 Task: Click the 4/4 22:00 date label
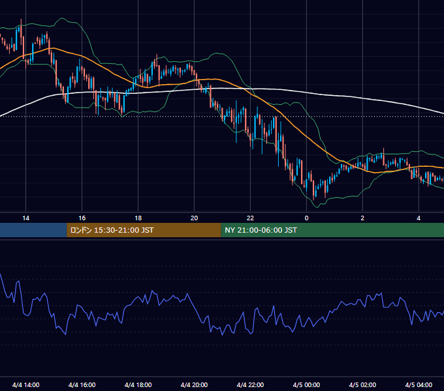tap(250, 384)
